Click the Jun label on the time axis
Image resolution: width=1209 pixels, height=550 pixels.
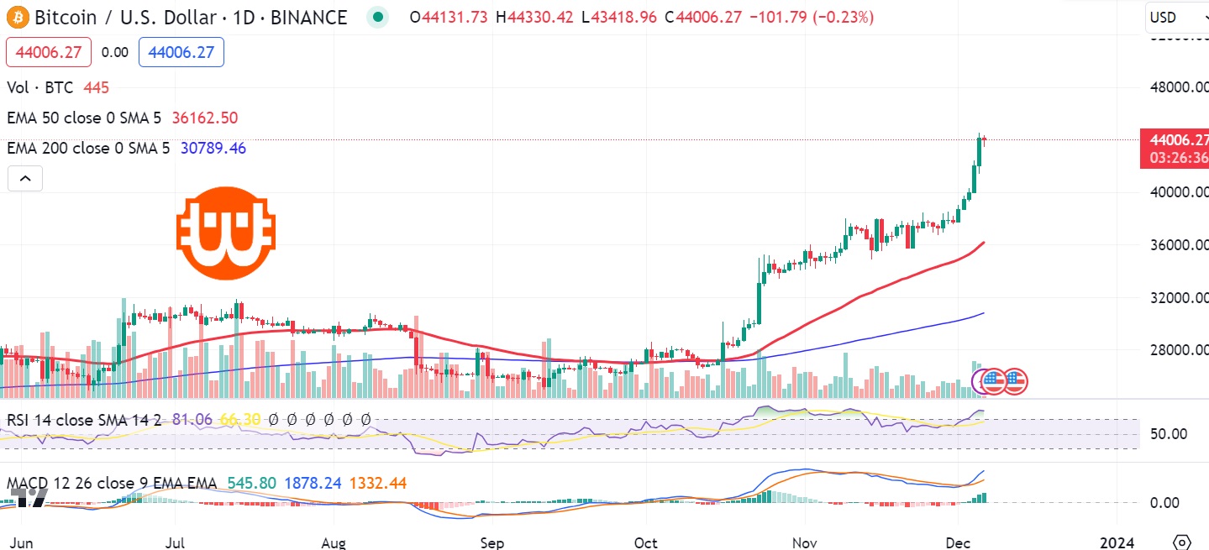[x=23, y=542]
